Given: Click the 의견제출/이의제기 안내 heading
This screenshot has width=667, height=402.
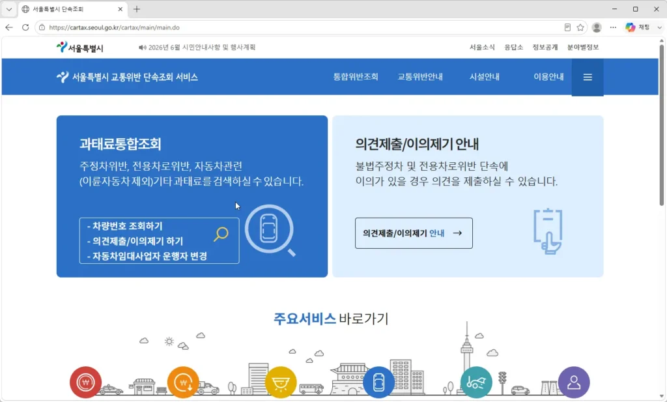Looking at the screenshot, I should pyautogui.click(x=417, y=144).
